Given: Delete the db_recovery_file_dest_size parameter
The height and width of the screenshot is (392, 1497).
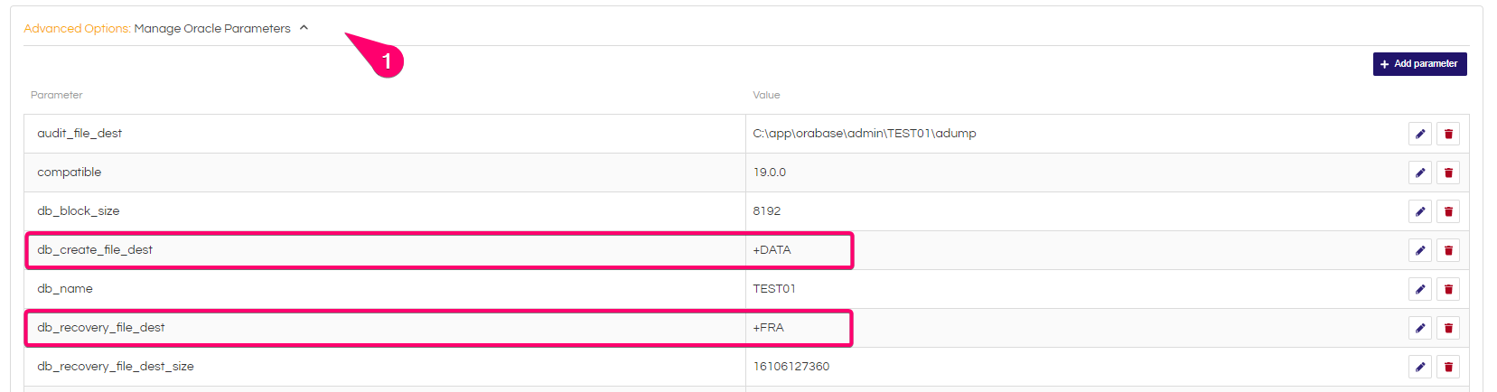Looking at the screenshot, I should click(1448, 367).
